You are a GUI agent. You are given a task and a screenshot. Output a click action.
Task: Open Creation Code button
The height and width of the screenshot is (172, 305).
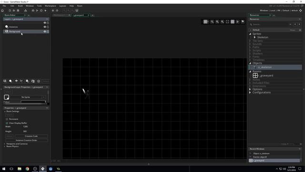click(x=31, y=136)
